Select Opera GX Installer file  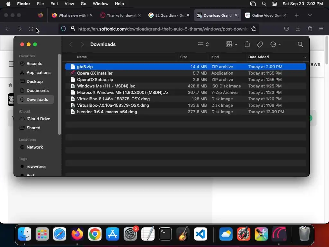185,73
